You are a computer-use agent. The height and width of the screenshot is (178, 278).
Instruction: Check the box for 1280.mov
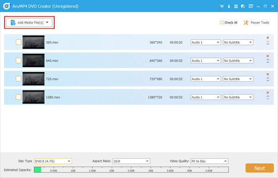click(19, 97)
